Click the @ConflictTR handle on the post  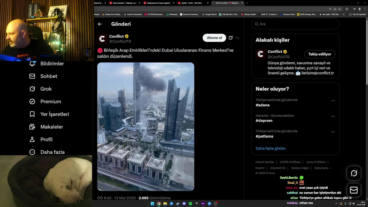coord(120,41)
